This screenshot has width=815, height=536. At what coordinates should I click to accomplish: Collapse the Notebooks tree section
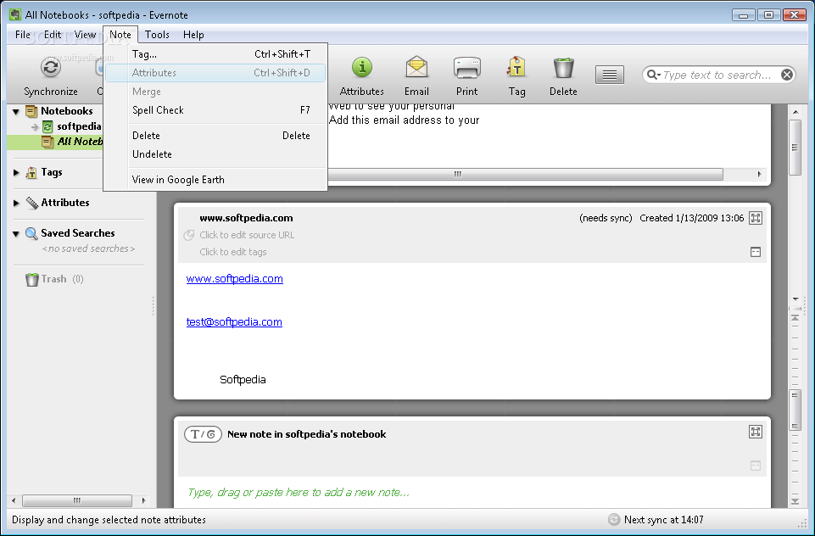tap(15, 111)
